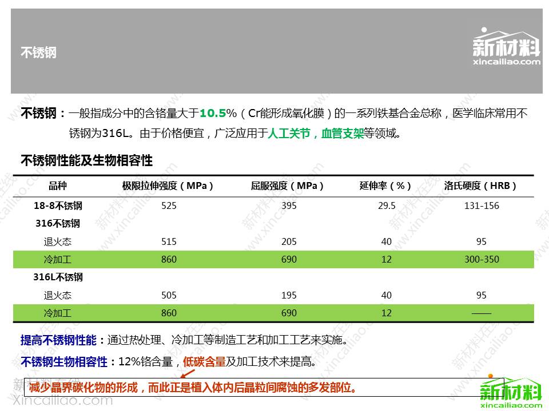The width and height of the screenshot is (549, 411).
Task: Click the 极限拉伸强度（MPa） column header
Action: tap(168, 186)
